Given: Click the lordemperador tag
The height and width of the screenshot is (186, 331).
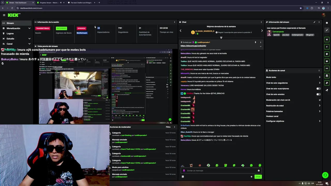Looking at the screenshot, I should 297,35.
